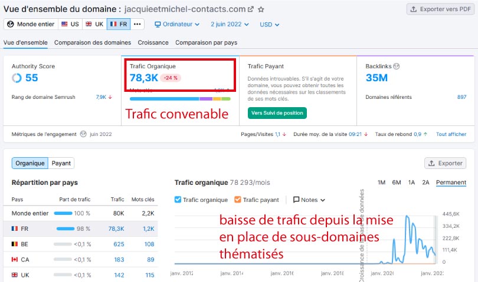
Task: Set chart range to Permanent
Action: click(x=451, y=183)
